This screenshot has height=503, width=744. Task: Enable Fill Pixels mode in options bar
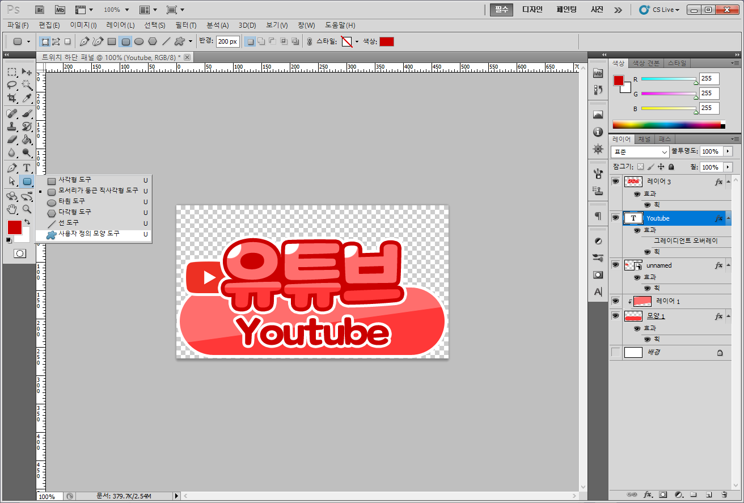coord(67,41)
